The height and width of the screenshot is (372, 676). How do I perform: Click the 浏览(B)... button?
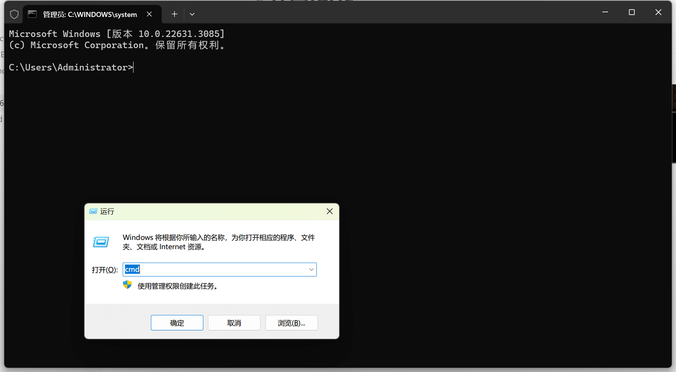[x=292, y=323]
